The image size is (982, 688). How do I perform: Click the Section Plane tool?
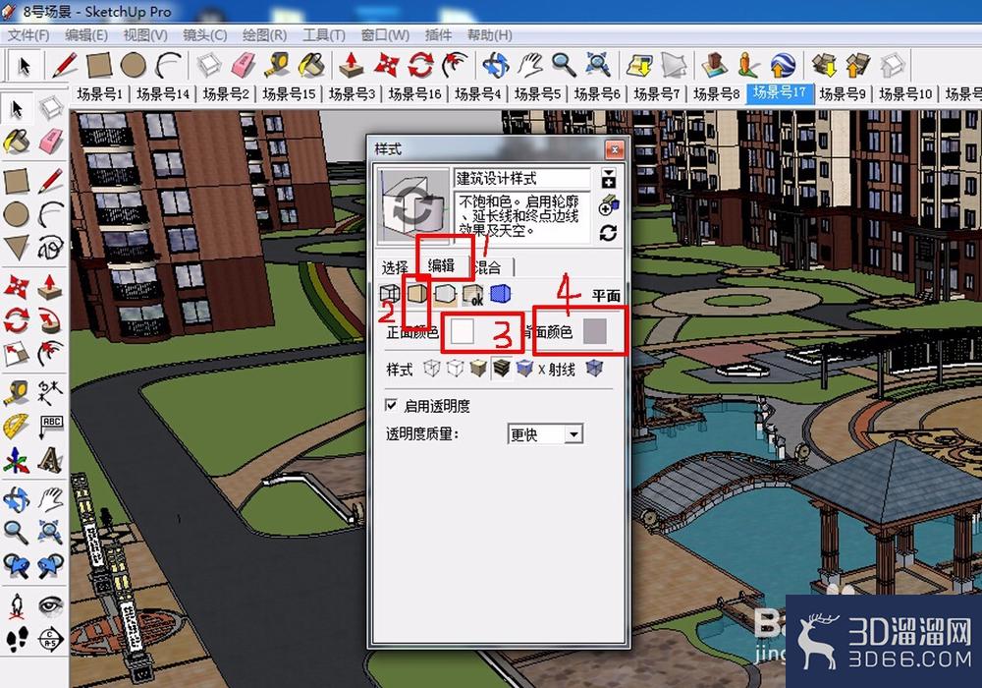[x=51, y=639]
